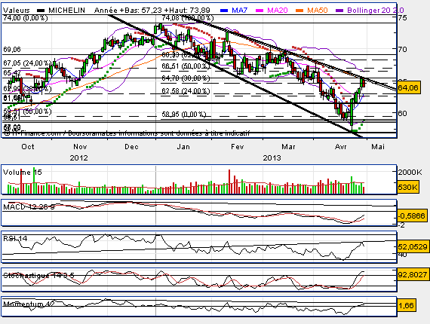Click the '66,51 (50,00%)' retracement label
430x324 pixels.
click(186, 66)
